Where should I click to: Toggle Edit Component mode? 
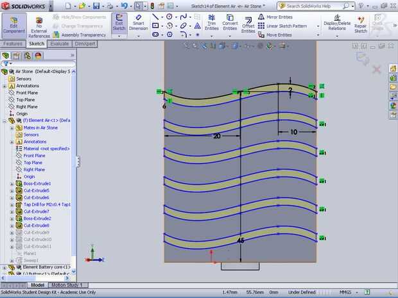14,25
